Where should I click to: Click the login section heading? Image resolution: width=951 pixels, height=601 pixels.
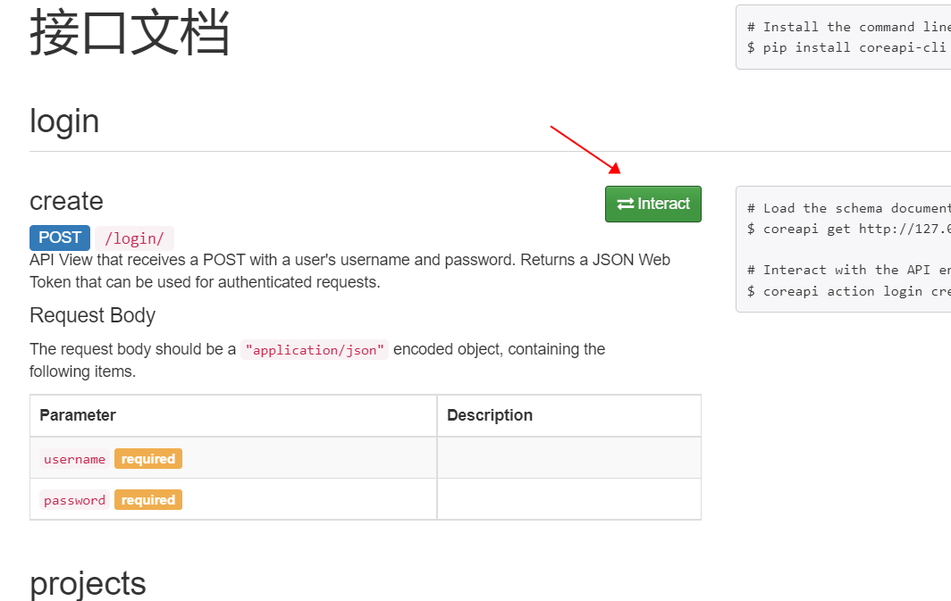click(64, 121)
